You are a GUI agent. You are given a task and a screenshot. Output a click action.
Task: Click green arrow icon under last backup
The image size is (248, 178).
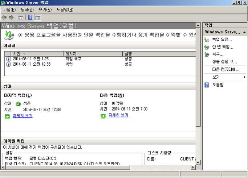point(7,117)
